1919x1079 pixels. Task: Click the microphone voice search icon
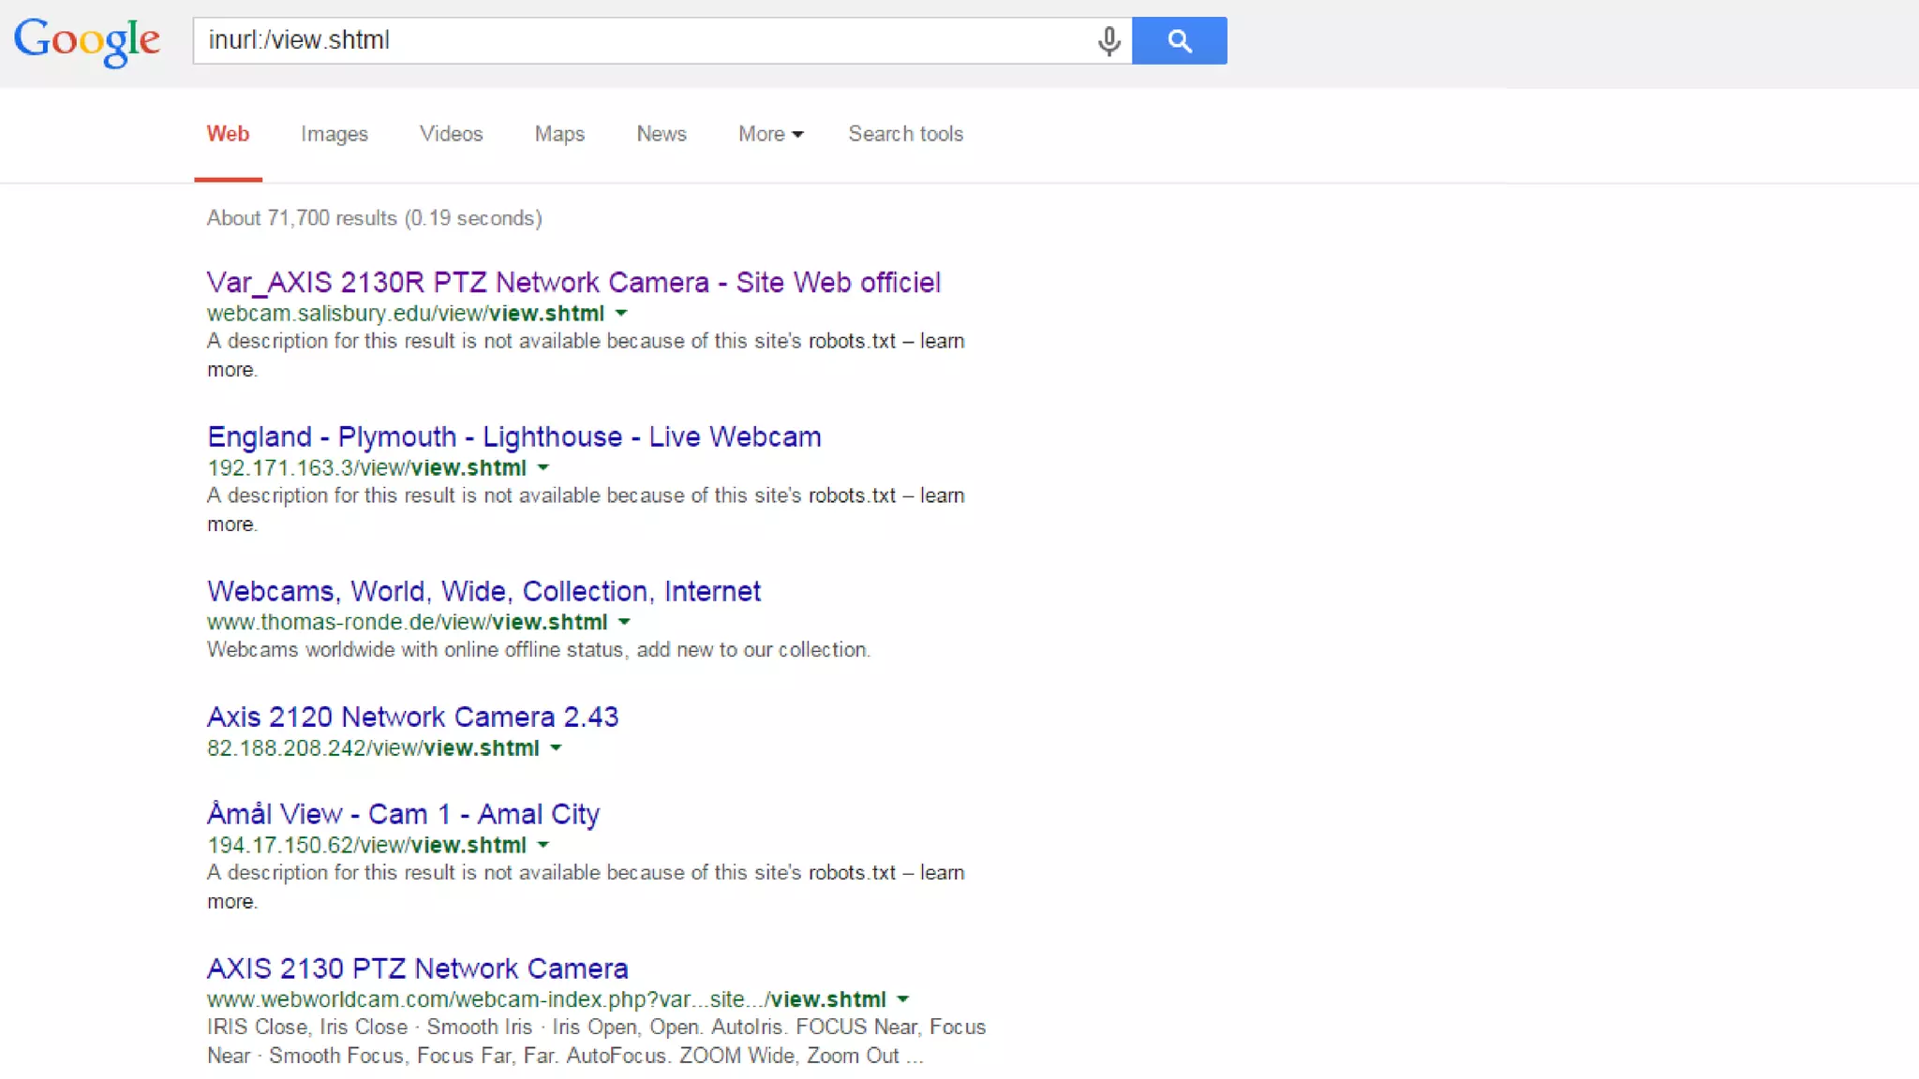click(1108, 41)
